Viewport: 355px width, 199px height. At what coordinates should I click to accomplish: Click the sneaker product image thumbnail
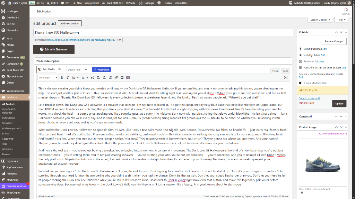coord(323,162)
